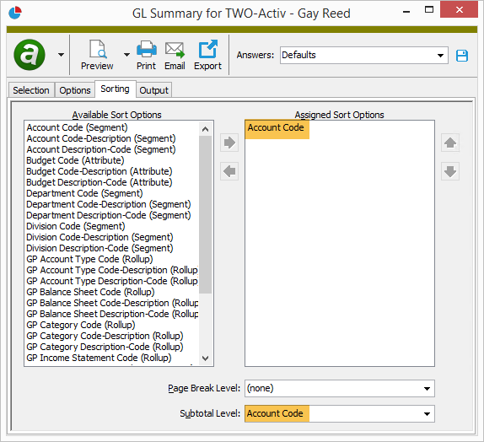The width and height of the screenshot is (484, 442).
Task: Switch to the Selection tab
Action: (31, 90)
